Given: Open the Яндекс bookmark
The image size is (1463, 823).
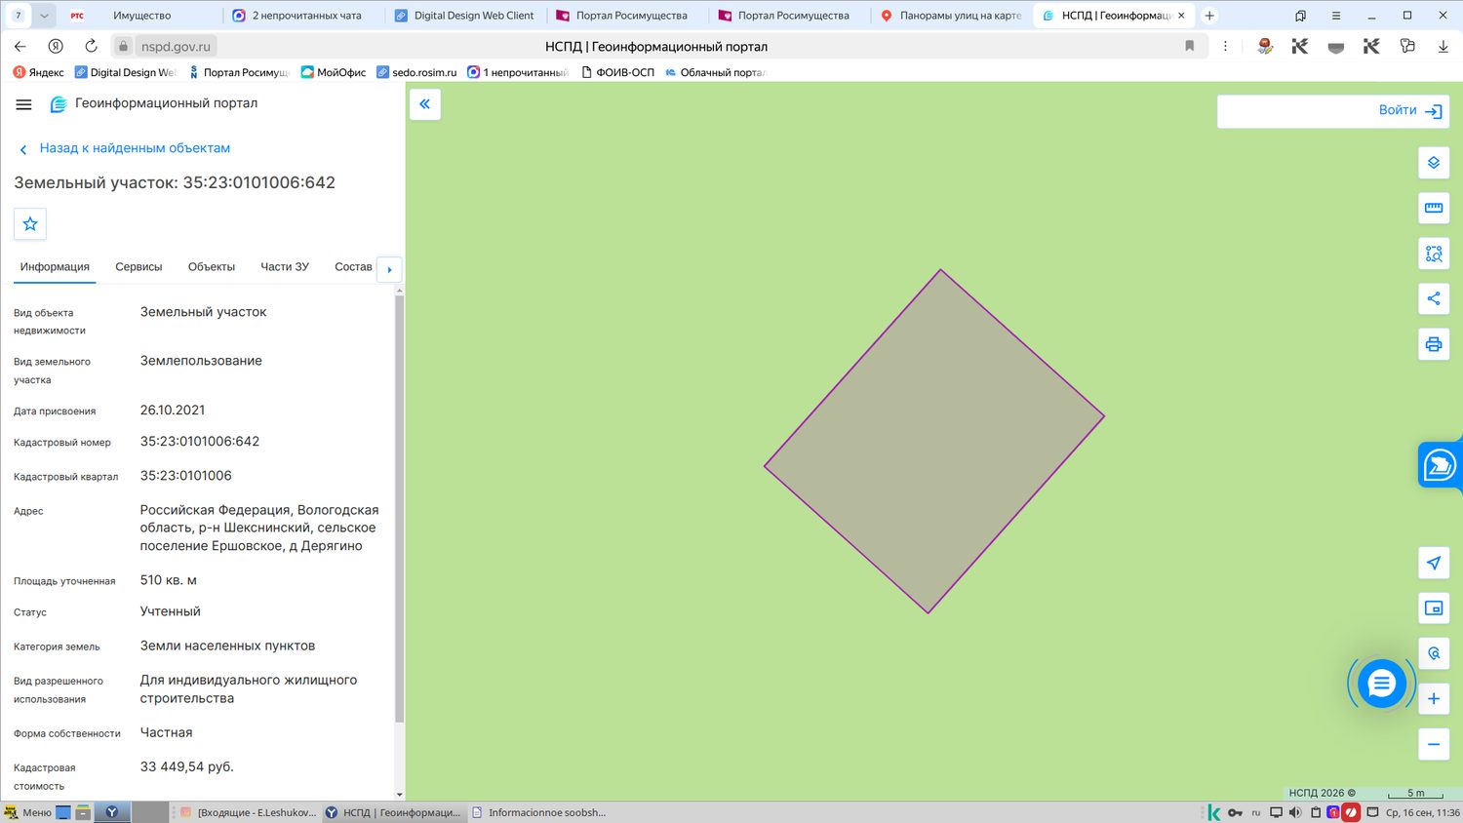Looking at the screenshot, I should [39, 72].
